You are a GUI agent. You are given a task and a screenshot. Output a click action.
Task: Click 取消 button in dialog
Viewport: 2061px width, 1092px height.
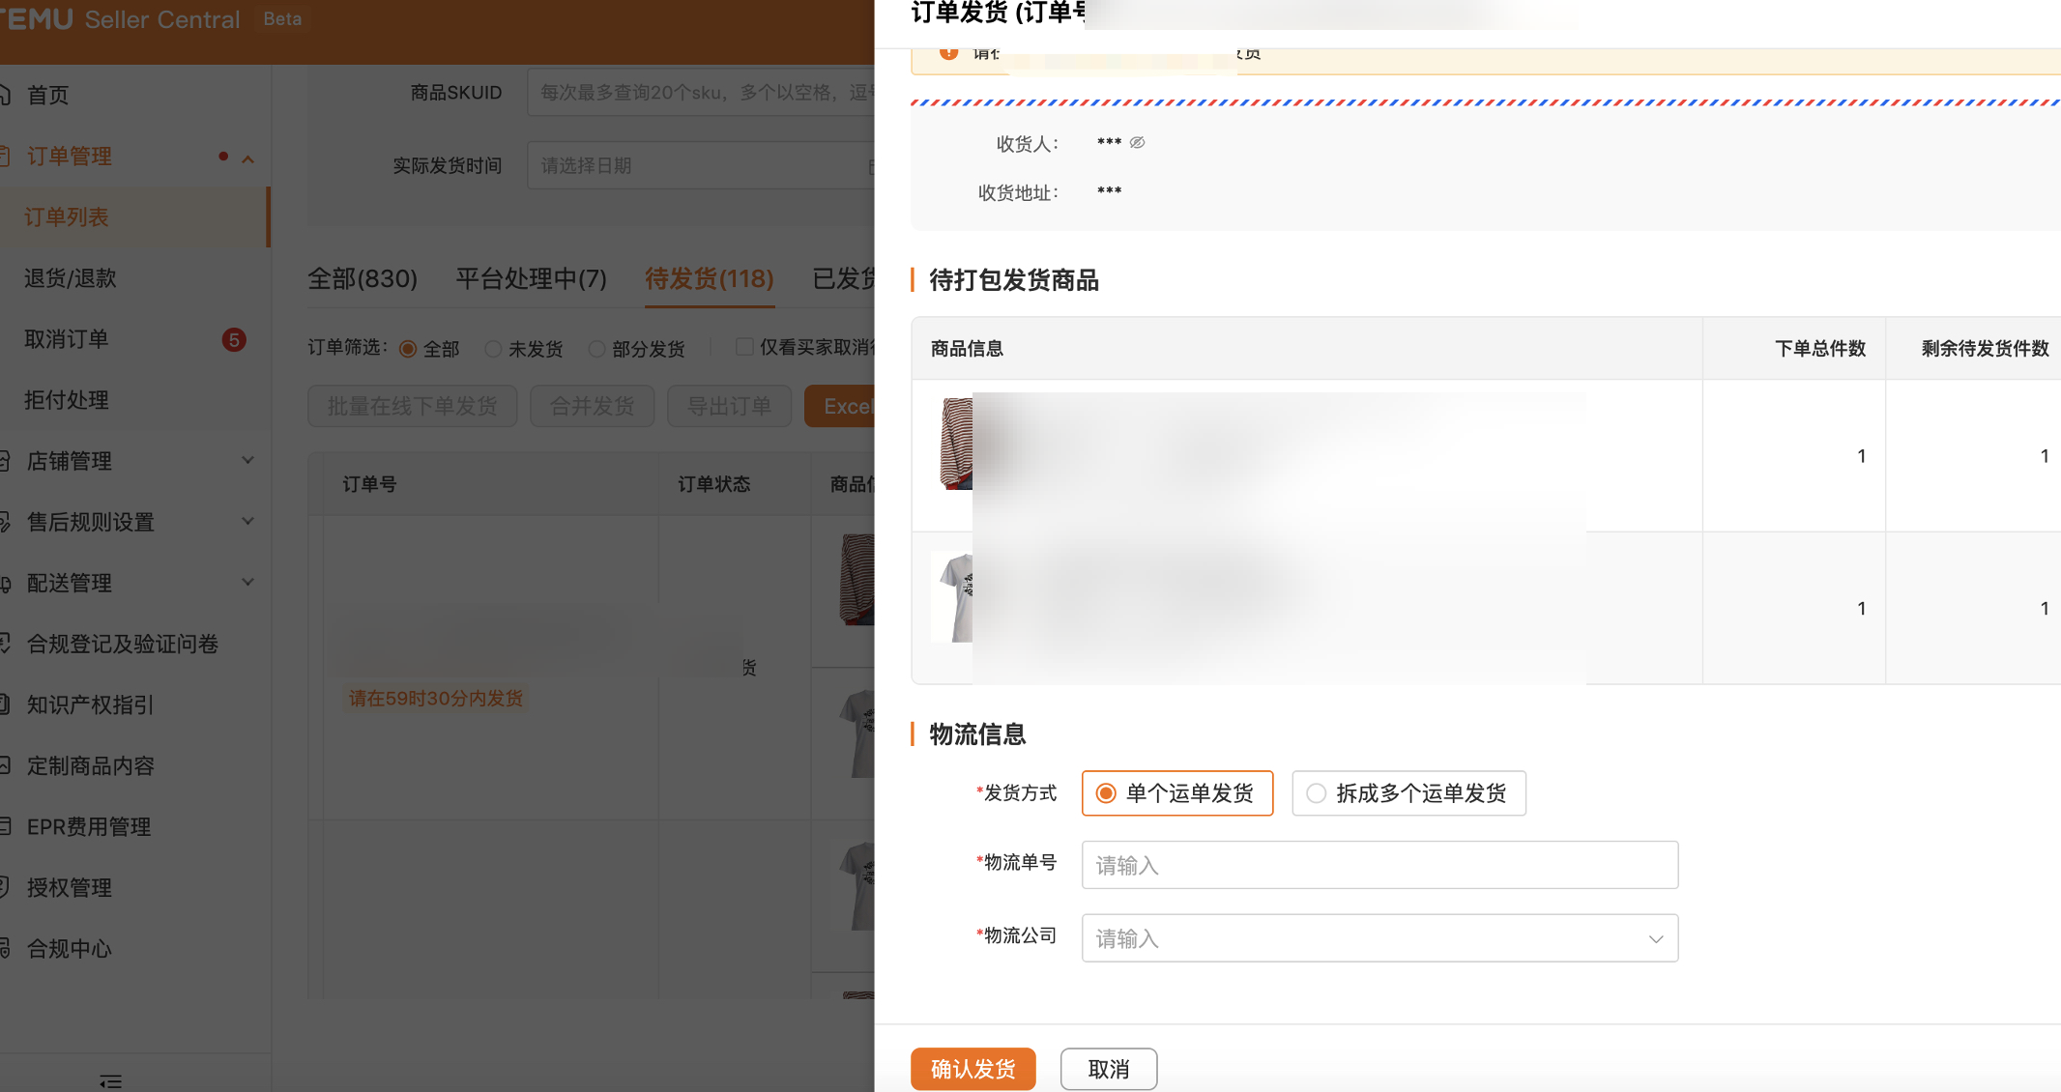click(1108, 1069)
